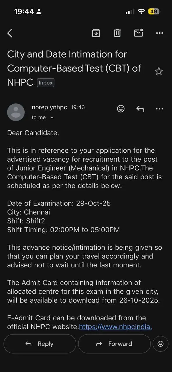This screenshot has width=172, height=372.
Task: Open the emoji picker at the bottom right
Action: click(x=160, y=344)
